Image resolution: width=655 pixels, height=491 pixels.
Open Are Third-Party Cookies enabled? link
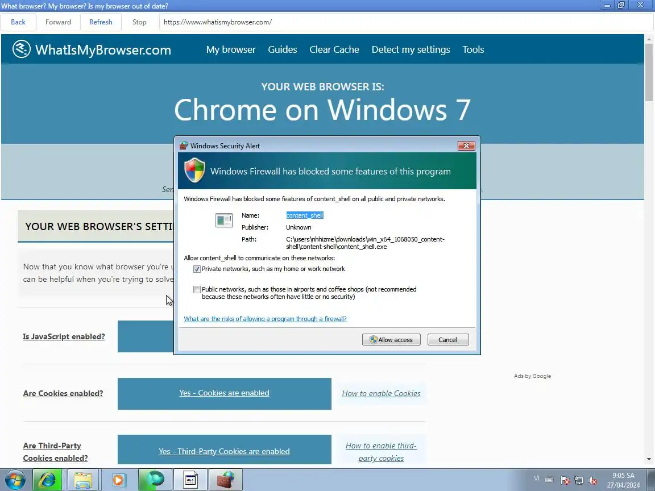pos(56,452)
